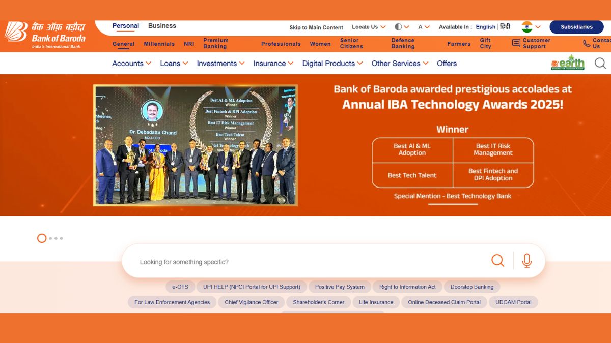The height and width of the screenshot is (343, 611).
Task: Click the 'Looking for something specific?' search field
Action: click(305, 262)
